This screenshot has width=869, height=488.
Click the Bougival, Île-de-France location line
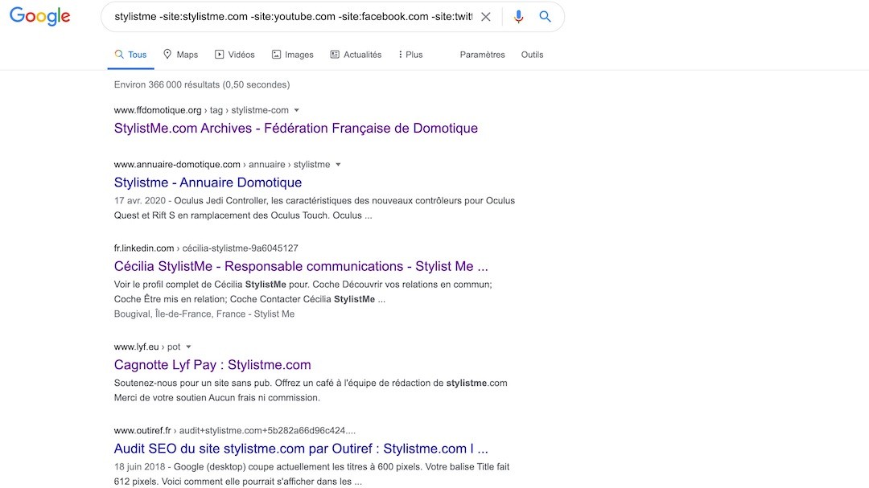pos(204,314)
